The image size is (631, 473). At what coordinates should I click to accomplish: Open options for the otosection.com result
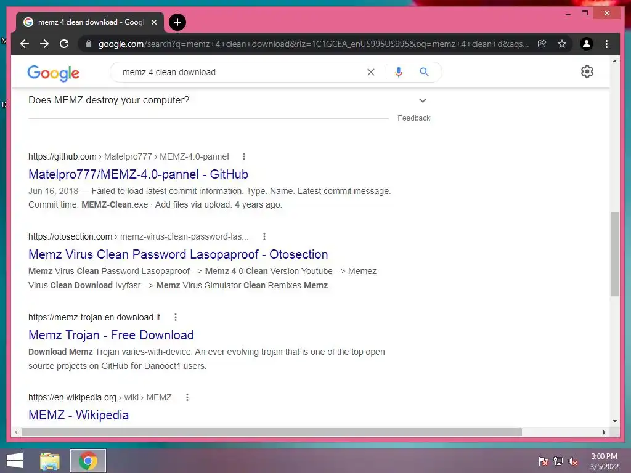pos(264,236)
